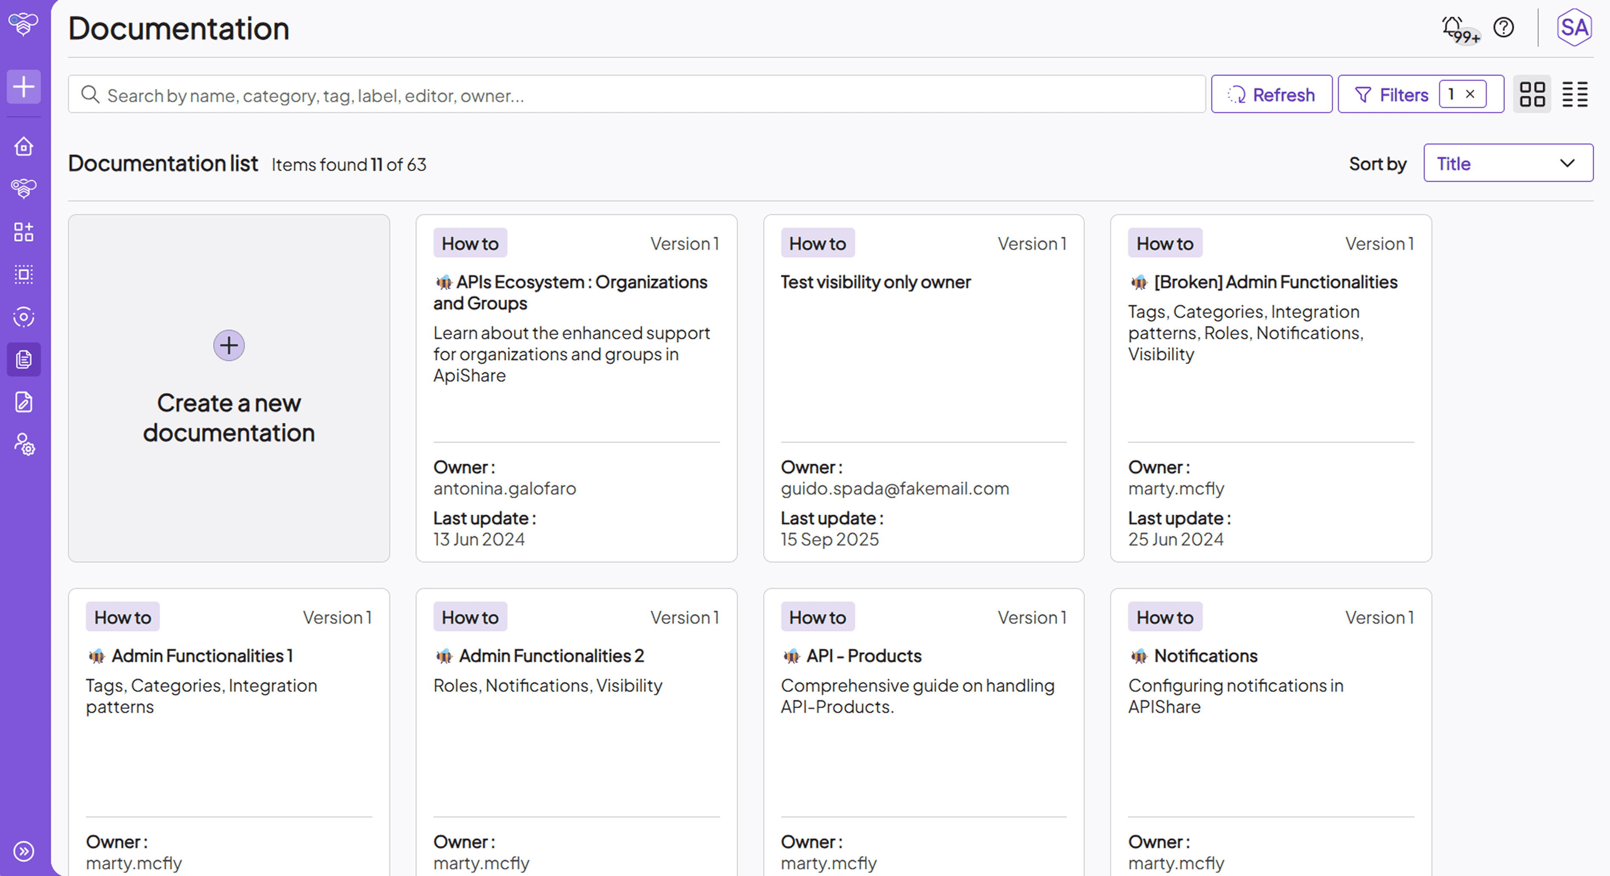Click the How to badge on Notifications card
Image resolution: width=1610 pixels, height=876 pixels.
click(1165, 617)
